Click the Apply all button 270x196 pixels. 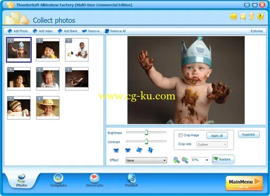(217, 136)
